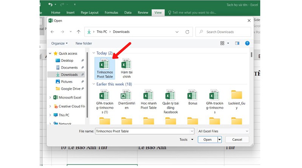Switch to the Home ribbon tab
Viewport: 302px width, 168px height.
[55, 12]
